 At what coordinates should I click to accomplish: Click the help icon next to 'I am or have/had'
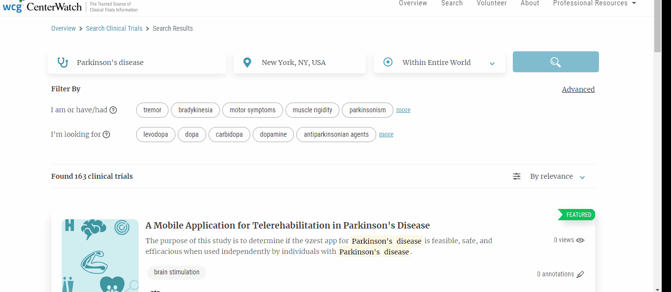coord(113,110)
